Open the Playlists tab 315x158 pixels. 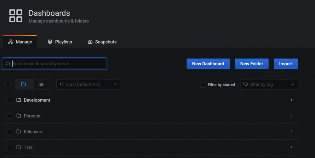point(60,42)
